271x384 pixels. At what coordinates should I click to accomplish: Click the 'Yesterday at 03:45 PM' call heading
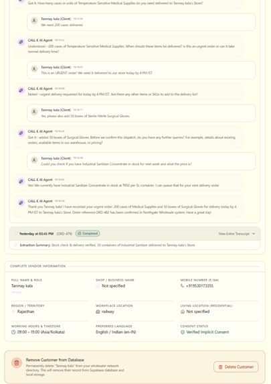36,234
